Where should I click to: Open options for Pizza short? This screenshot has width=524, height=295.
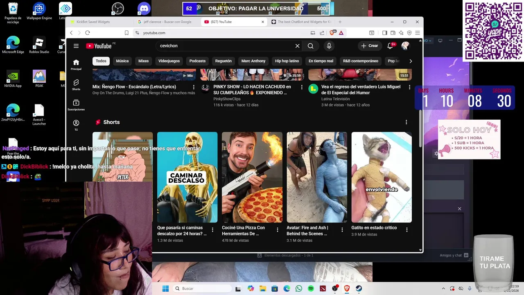tap(278, 230)
